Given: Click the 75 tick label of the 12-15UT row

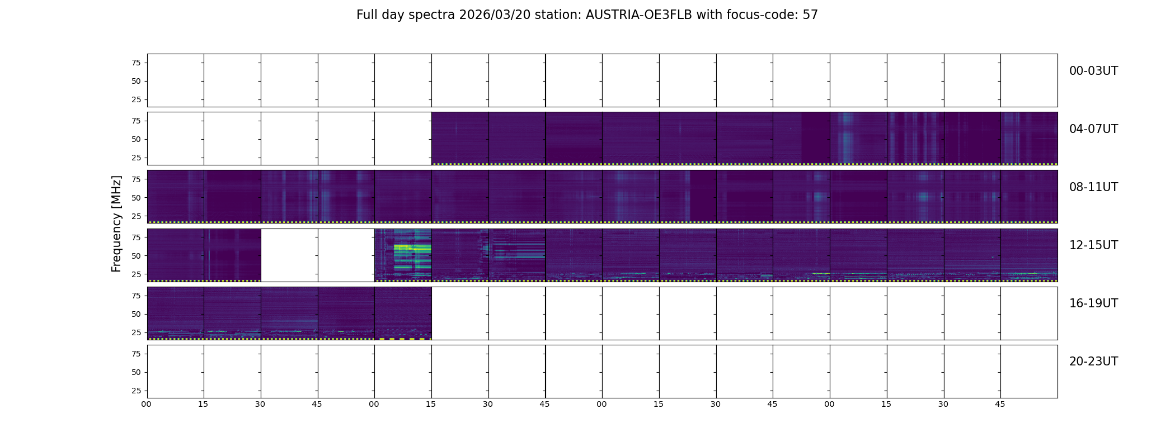Looking at the screenshot, I should [136, 237].
